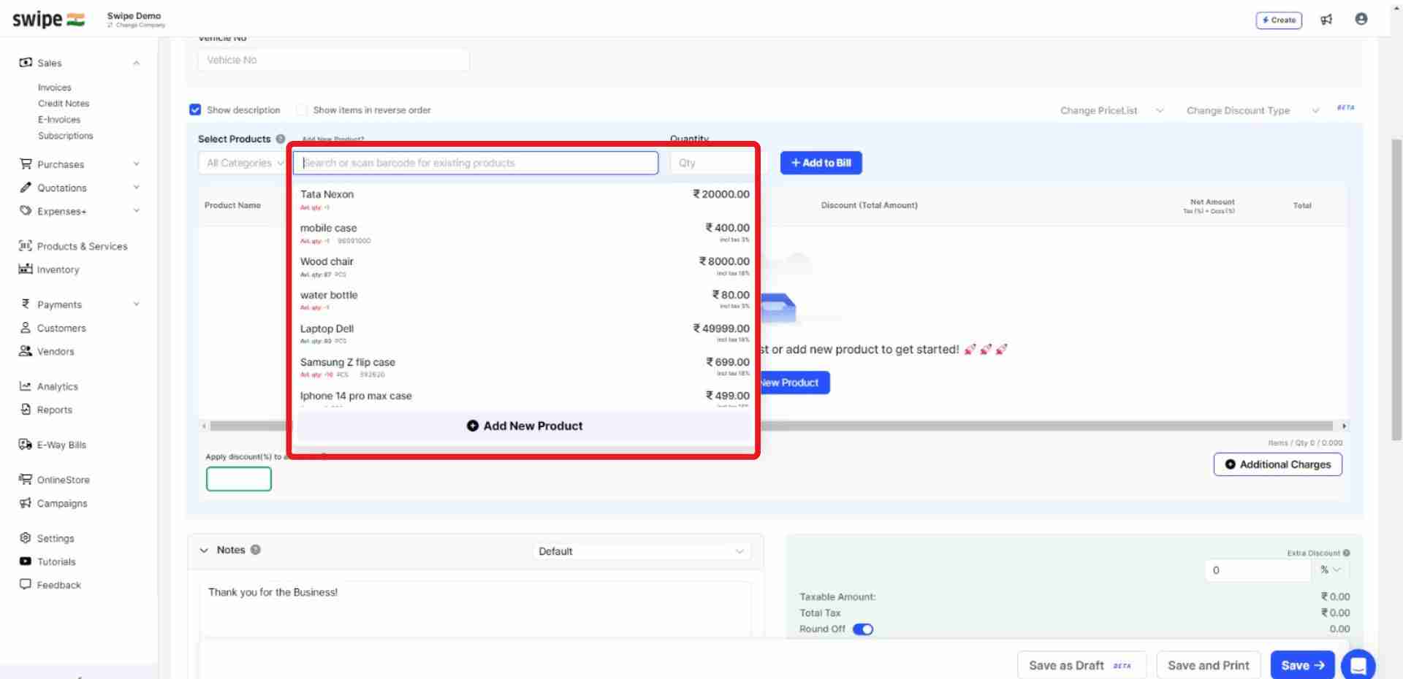Click the Quotations pencil icon

coord(26,188)
